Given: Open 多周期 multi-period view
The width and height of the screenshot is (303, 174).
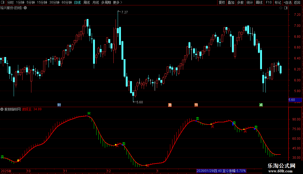Looking at the screenshot, I should tap(106, 2).
